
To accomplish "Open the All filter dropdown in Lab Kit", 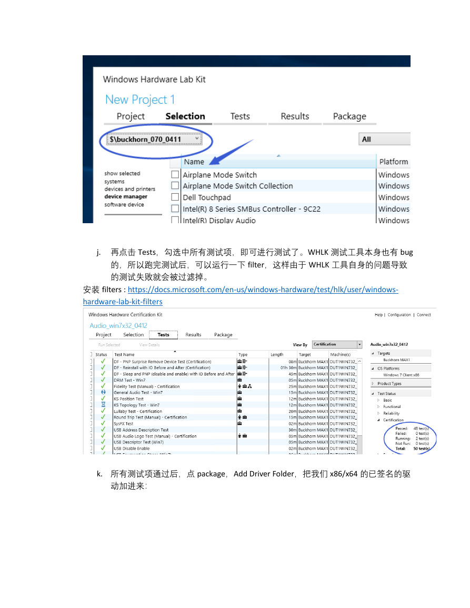I will coord(384,139).
